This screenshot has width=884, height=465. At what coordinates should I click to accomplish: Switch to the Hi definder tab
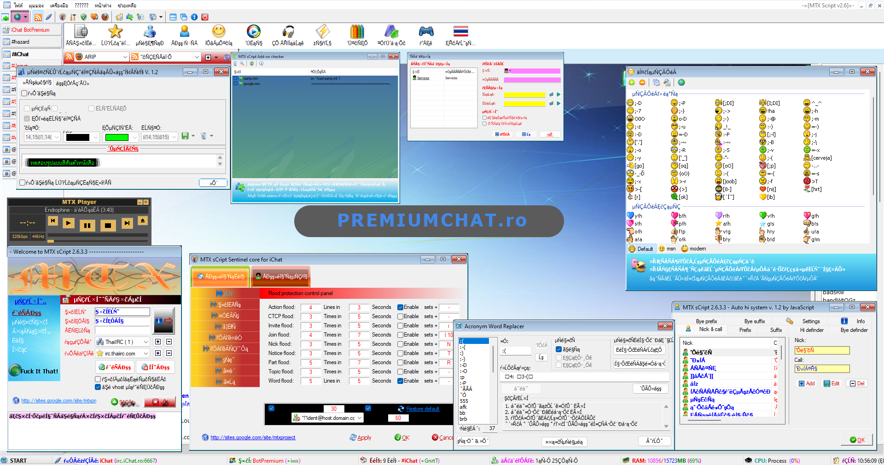(812, 330)
